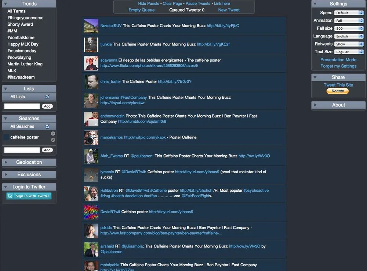Open jchensonsr's profile avatar
The width and height of the screenshot is (367, 271).
tap(91, 101)
